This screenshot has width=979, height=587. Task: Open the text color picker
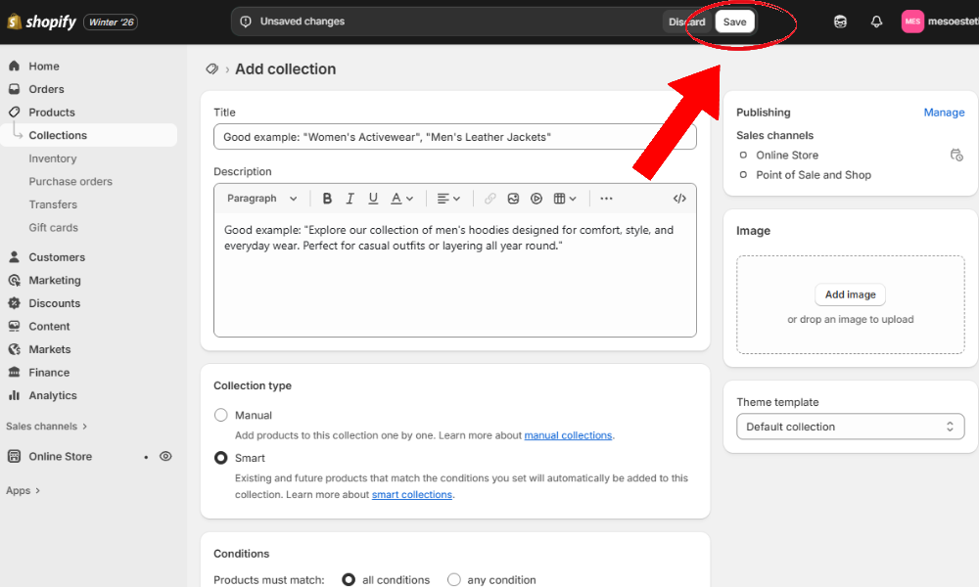[x=401, y=199]
